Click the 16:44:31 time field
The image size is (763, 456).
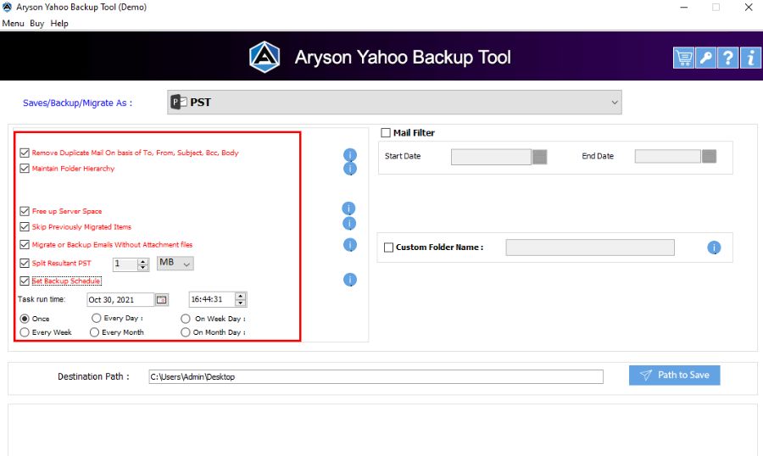pyautogui.click(x=212, y=299)
